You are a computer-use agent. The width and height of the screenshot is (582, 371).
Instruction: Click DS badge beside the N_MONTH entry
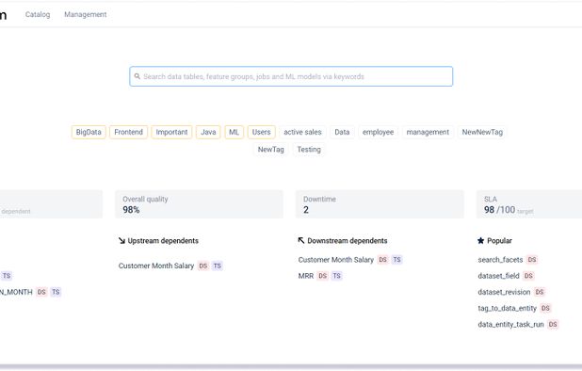click(x=41, y=292)
